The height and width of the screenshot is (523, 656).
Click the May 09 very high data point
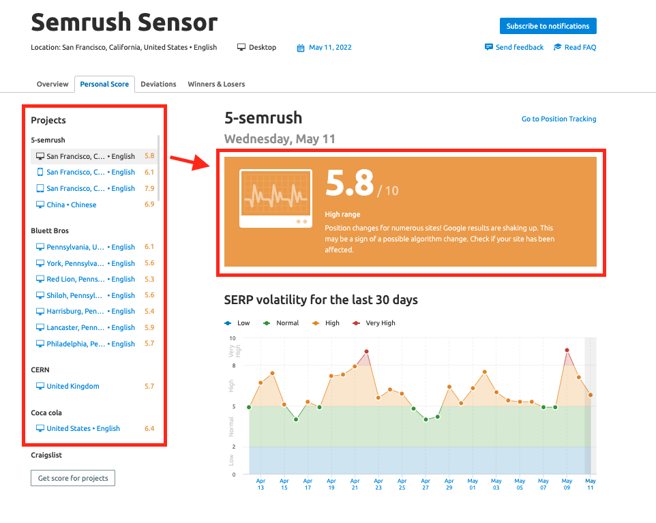point(567,350)
